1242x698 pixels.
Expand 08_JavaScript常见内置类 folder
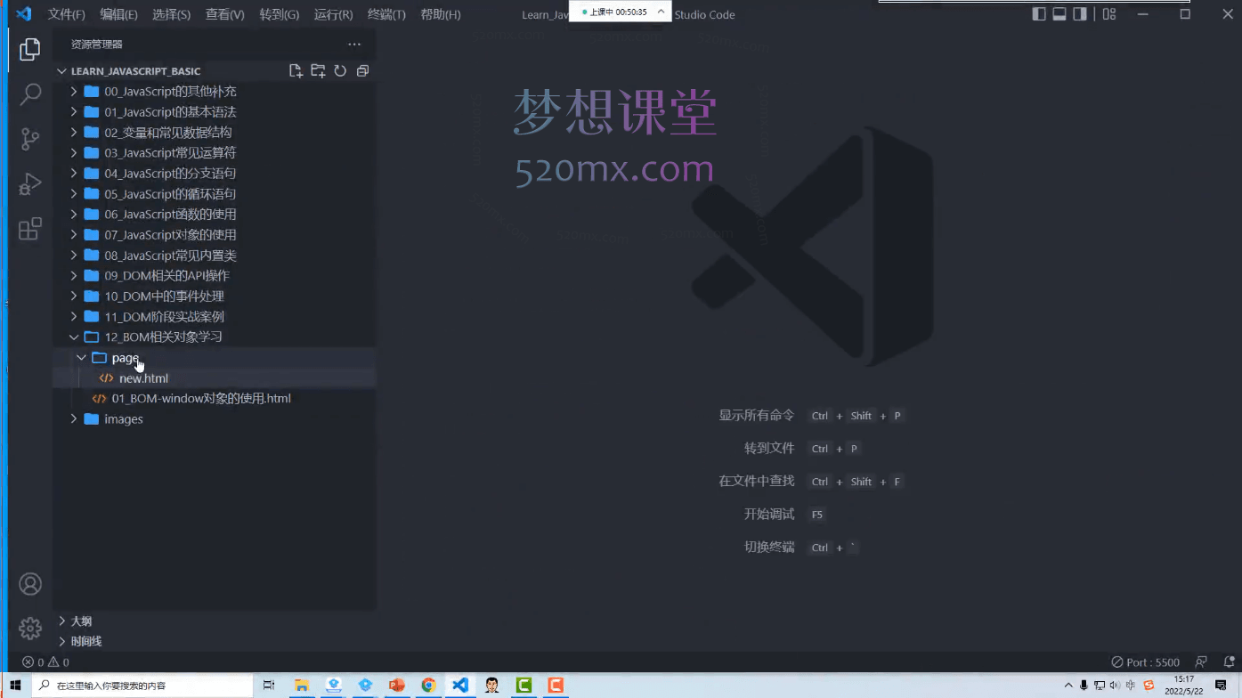214,256
